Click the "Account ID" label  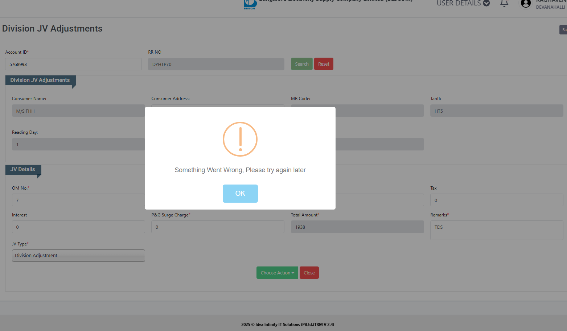17,52
